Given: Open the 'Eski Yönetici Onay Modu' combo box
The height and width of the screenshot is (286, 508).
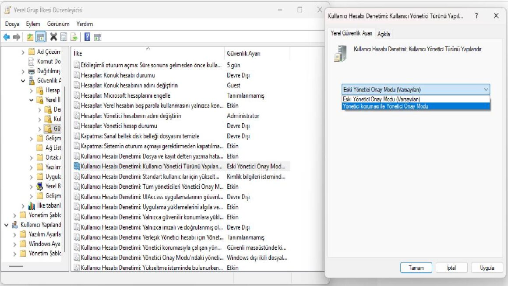Looking at the screenshot, I should tap(416, 89).
